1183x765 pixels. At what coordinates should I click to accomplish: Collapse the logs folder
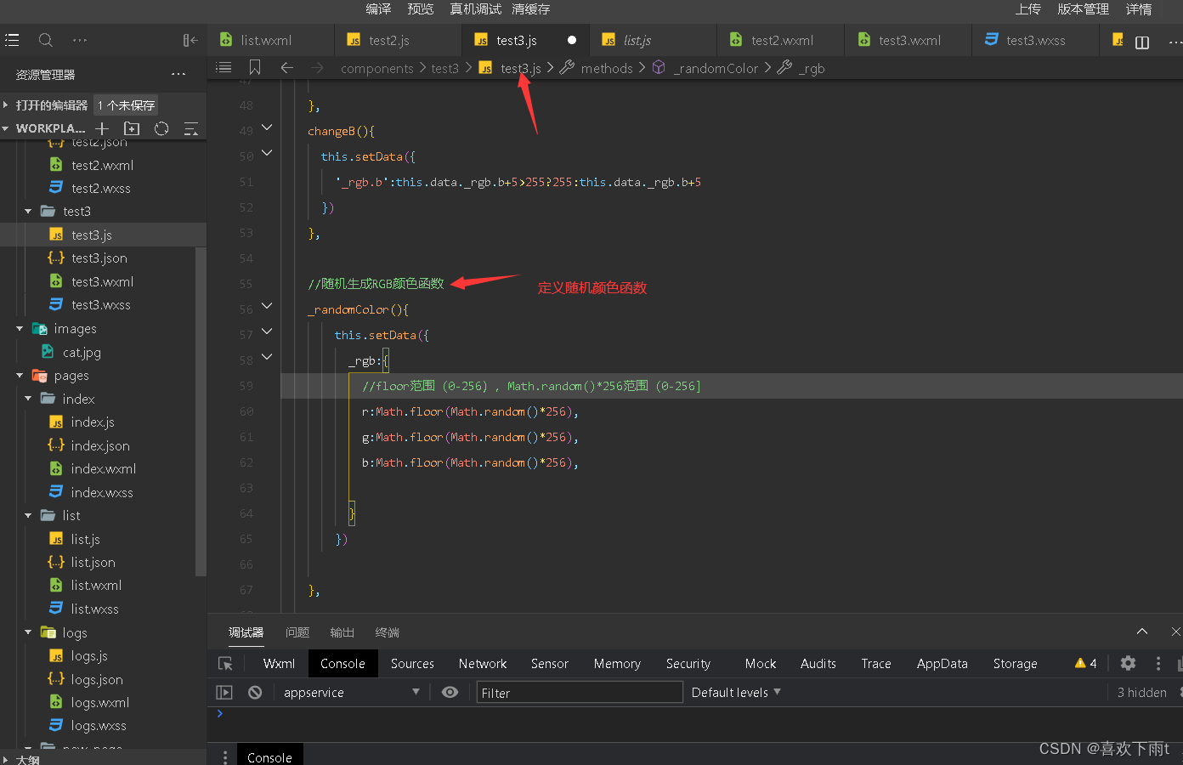[x=28, y=632]
